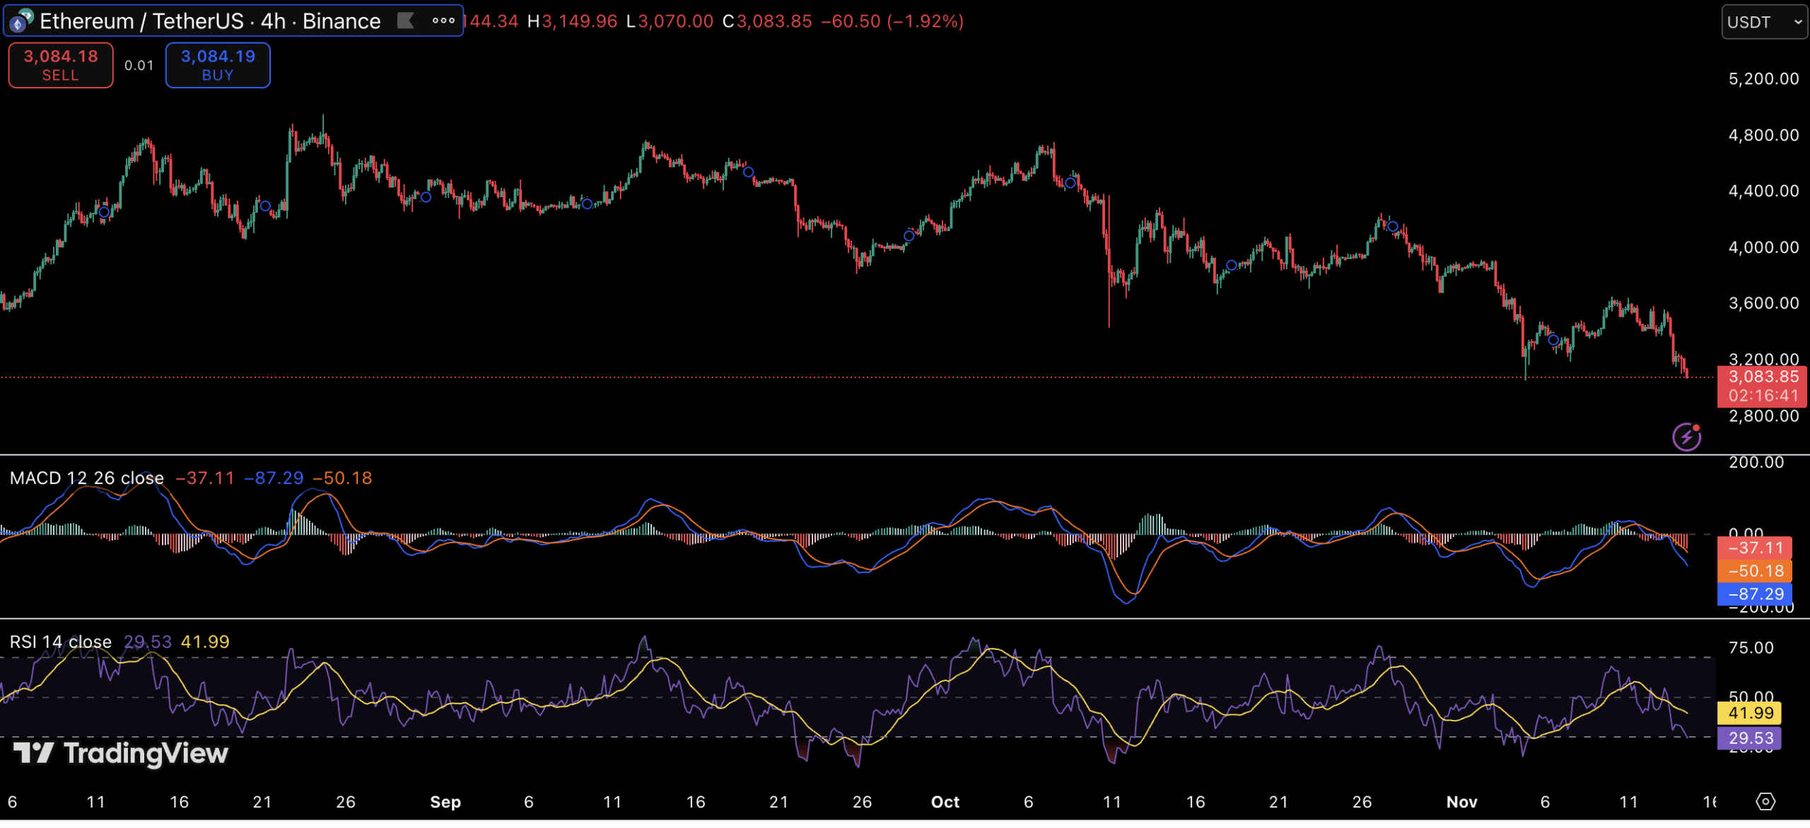Click the 4,800.00 level on the price scale
Viewport: 1810px width, 828px height.
click(x=1763, y=136)
